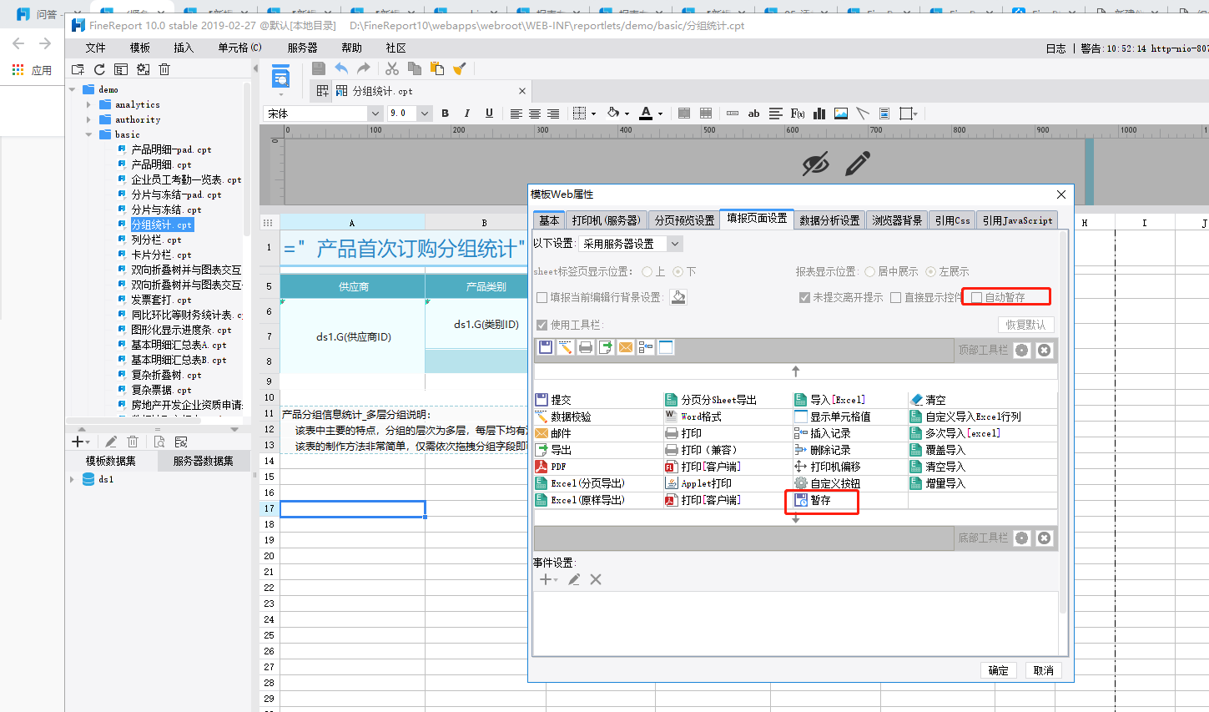
Task: Expand the ds1 dataset node
Action: click(72, 479)
